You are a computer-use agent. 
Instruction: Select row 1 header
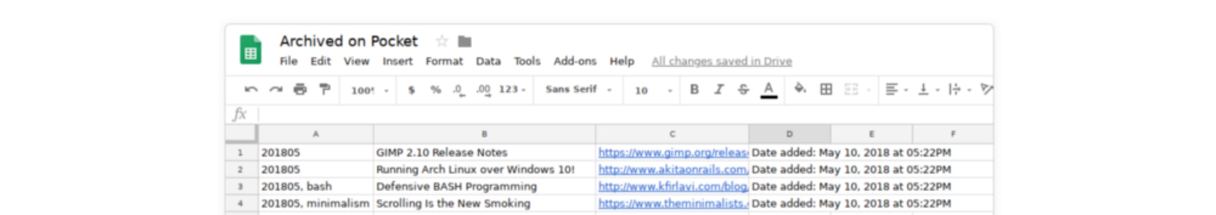click(x=241, y=152)
